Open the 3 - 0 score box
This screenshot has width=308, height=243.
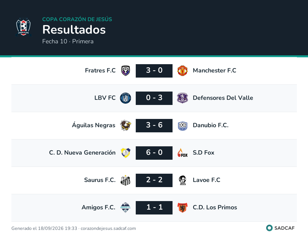(154, 71)
